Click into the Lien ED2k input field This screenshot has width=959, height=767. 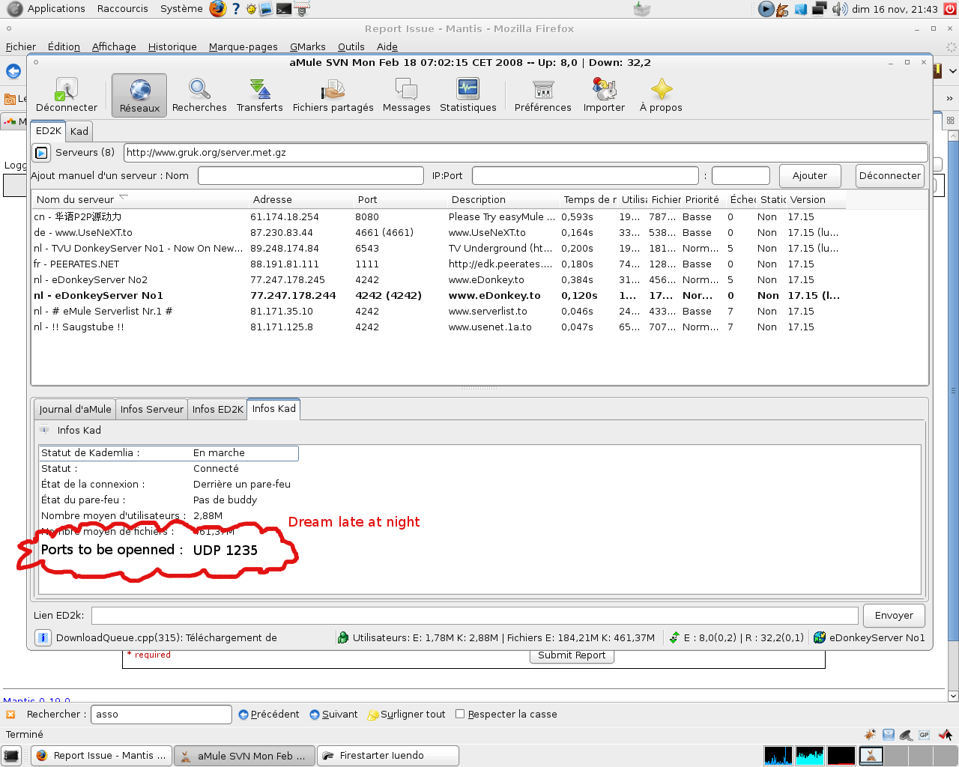click(474, 616)
